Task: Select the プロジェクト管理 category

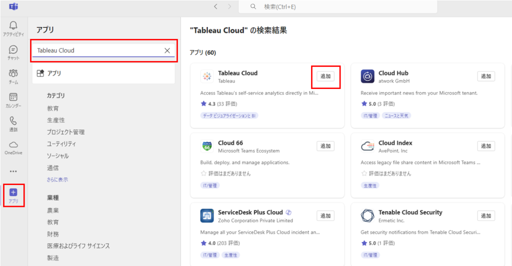Action: [x=65, y=132]
